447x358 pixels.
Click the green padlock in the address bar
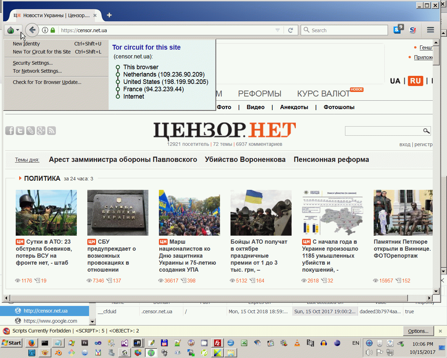click(53, 30)
